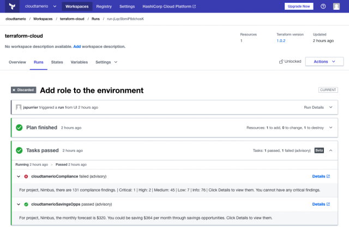Click the red failed icon for cloudtamerioCompliance
Screen dimensions: 349x227
(26, 176)
